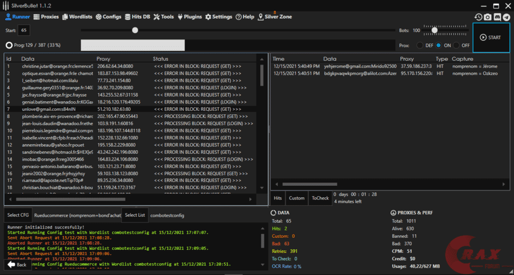Open the history clock icon

479,17
